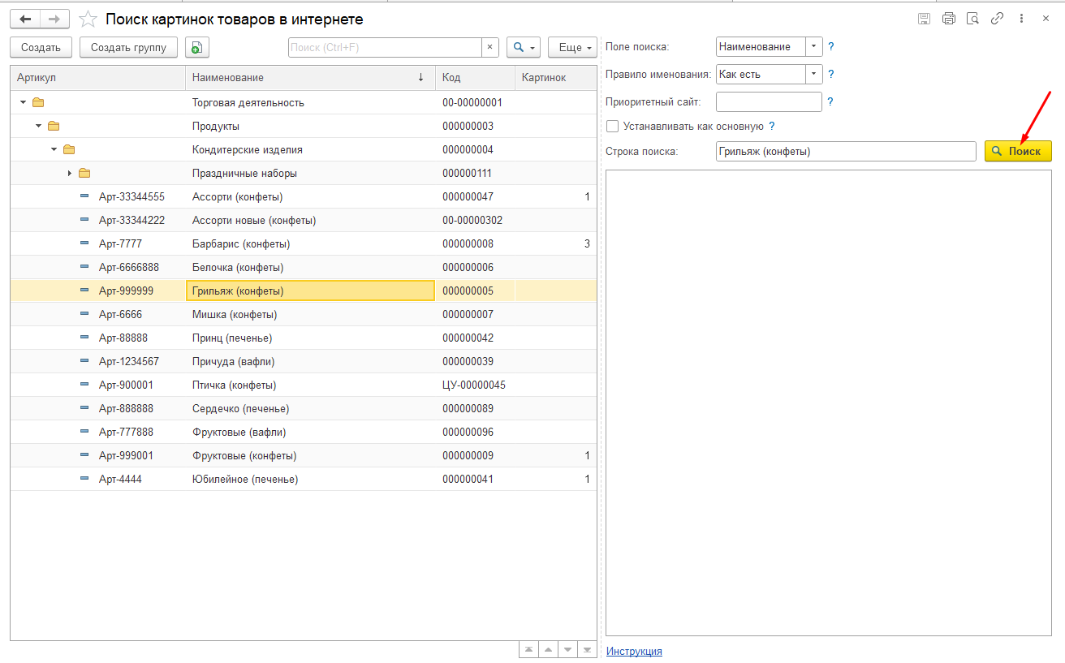Select the Барбарис (конфеты) row

tap(304, 243)
